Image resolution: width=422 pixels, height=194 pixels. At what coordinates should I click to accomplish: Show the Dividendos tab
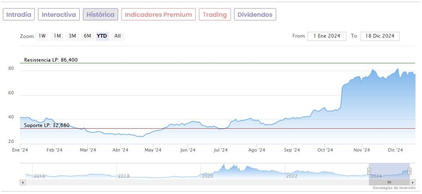tap(255, 15)
